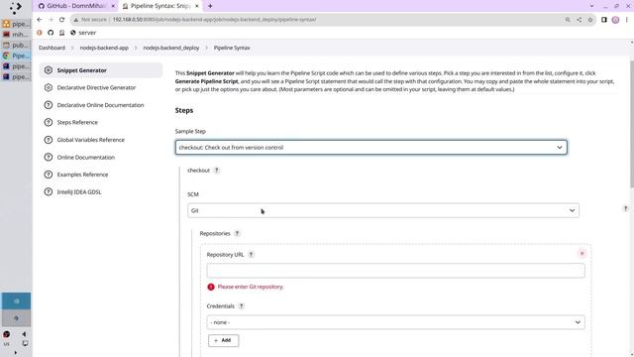Image resolution: width=634 pixels, height=357 pixels.
Task: Open the zoom icon in address bar
Action: (x=568, y=20)
